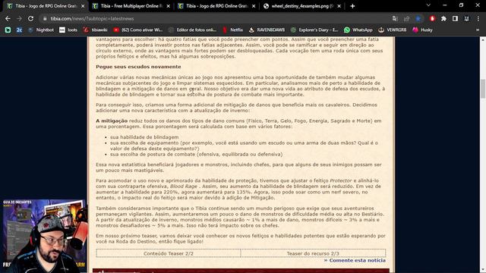The width and height of the screenshot is (486, 273).
Task: Open the 2c bookmark
Action: [x=19, y=30]
